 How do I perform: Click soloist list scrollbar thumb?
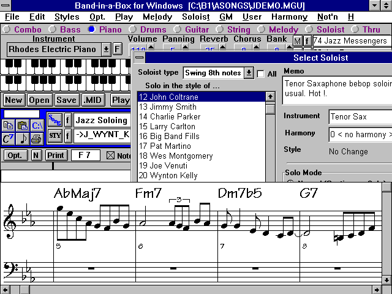point(270,109)
